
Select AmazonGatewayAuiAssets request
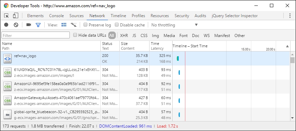(145, 101)
